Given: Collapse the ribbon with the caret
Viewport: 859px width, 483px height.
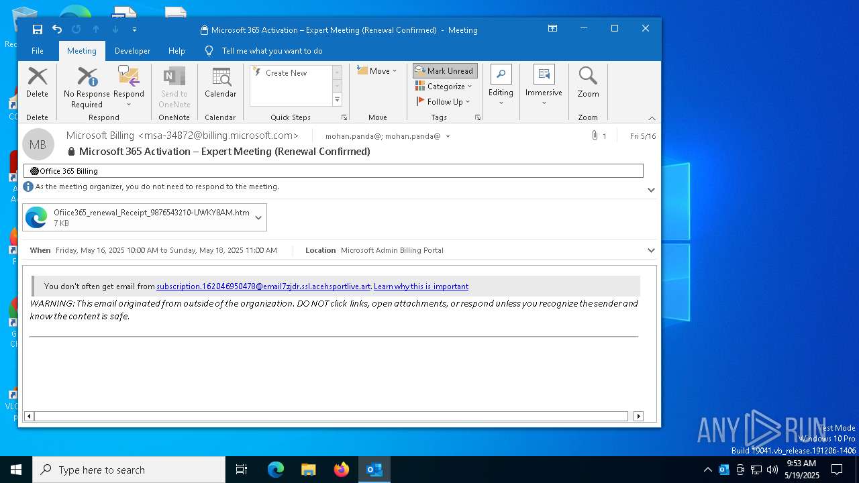Looking at the screenshot, I should (x=652, y=118).
